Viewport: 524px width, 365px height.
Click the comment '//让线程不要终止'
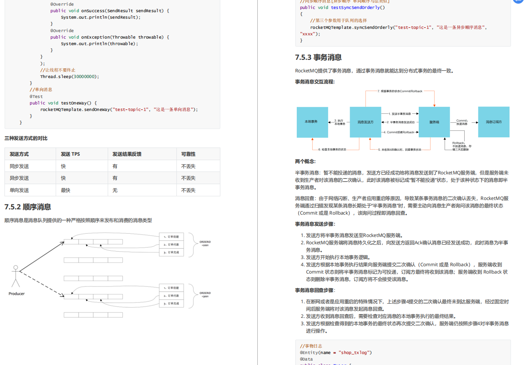(57, 70)
